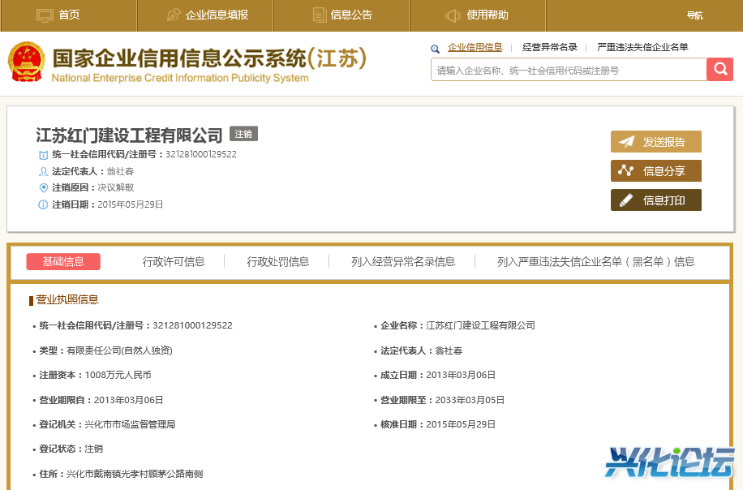Focus the enterprise name search input field

569,70
